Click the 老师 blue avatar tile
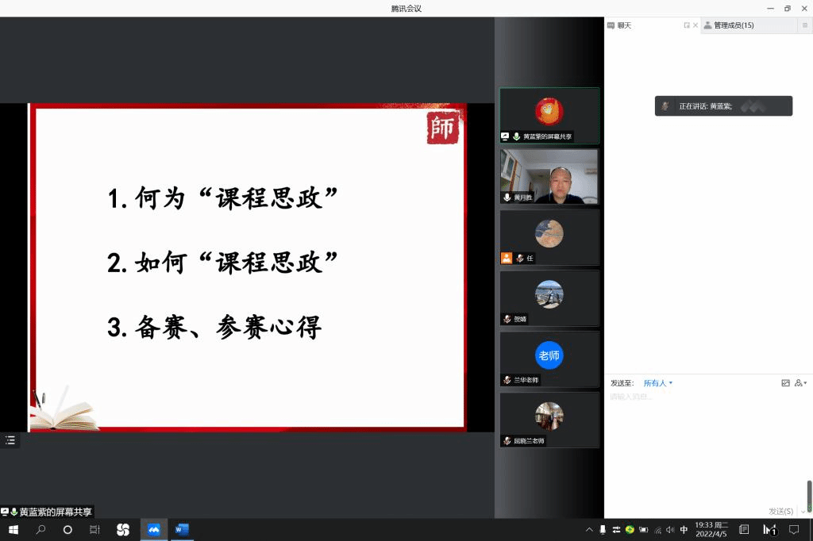 [x=549, y=355]
